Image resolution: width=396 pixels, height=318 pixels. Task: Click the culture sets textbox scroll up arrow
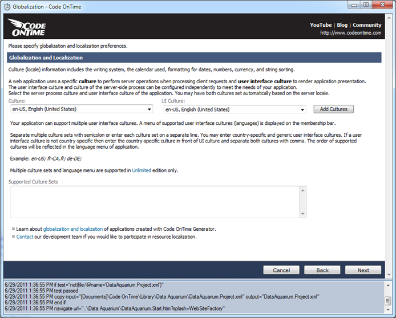pyautogui.click(x=303, y=190)
